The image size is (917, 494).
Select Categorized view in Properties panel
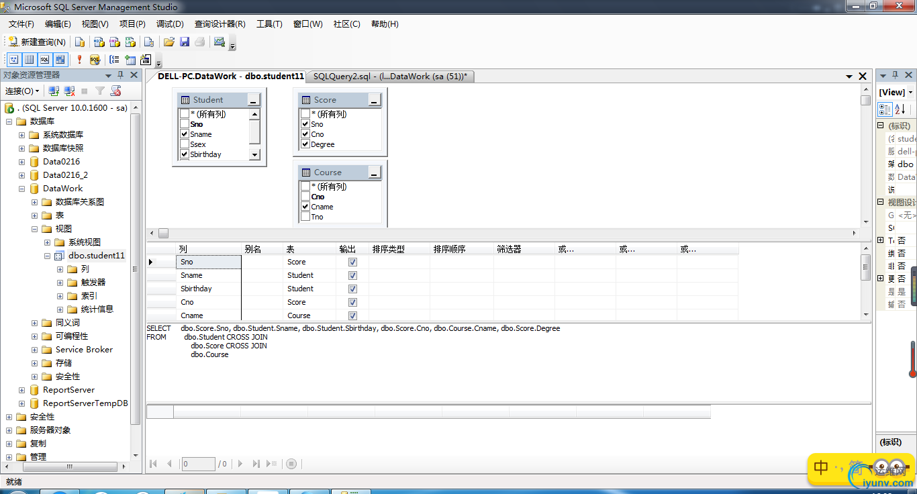click(885, 109)
